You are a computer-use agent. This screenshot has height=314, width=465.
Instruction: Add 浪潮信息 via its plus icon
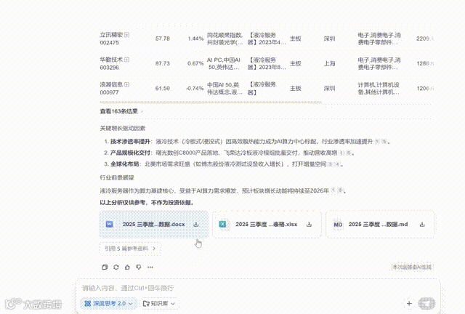(x=126, y=84)
